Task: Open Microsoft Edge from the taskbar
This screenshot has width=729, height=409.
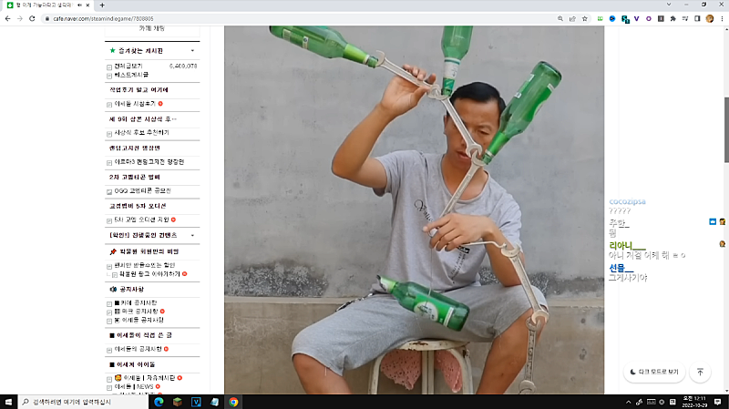Action: (x=159, y=402)
